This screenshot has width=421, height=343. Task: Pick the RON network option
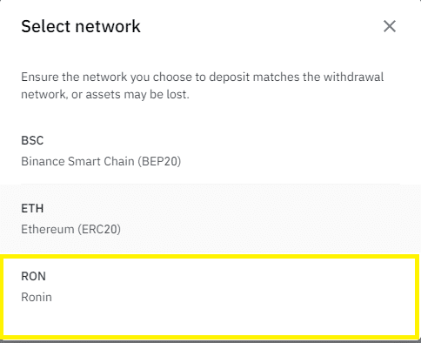[x=210, y=297]
